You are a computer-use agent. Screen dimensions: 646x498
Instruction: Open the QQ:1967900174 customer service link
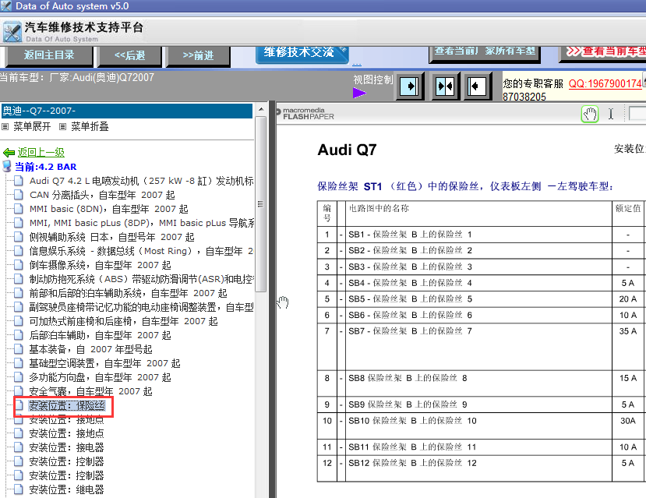605,83
